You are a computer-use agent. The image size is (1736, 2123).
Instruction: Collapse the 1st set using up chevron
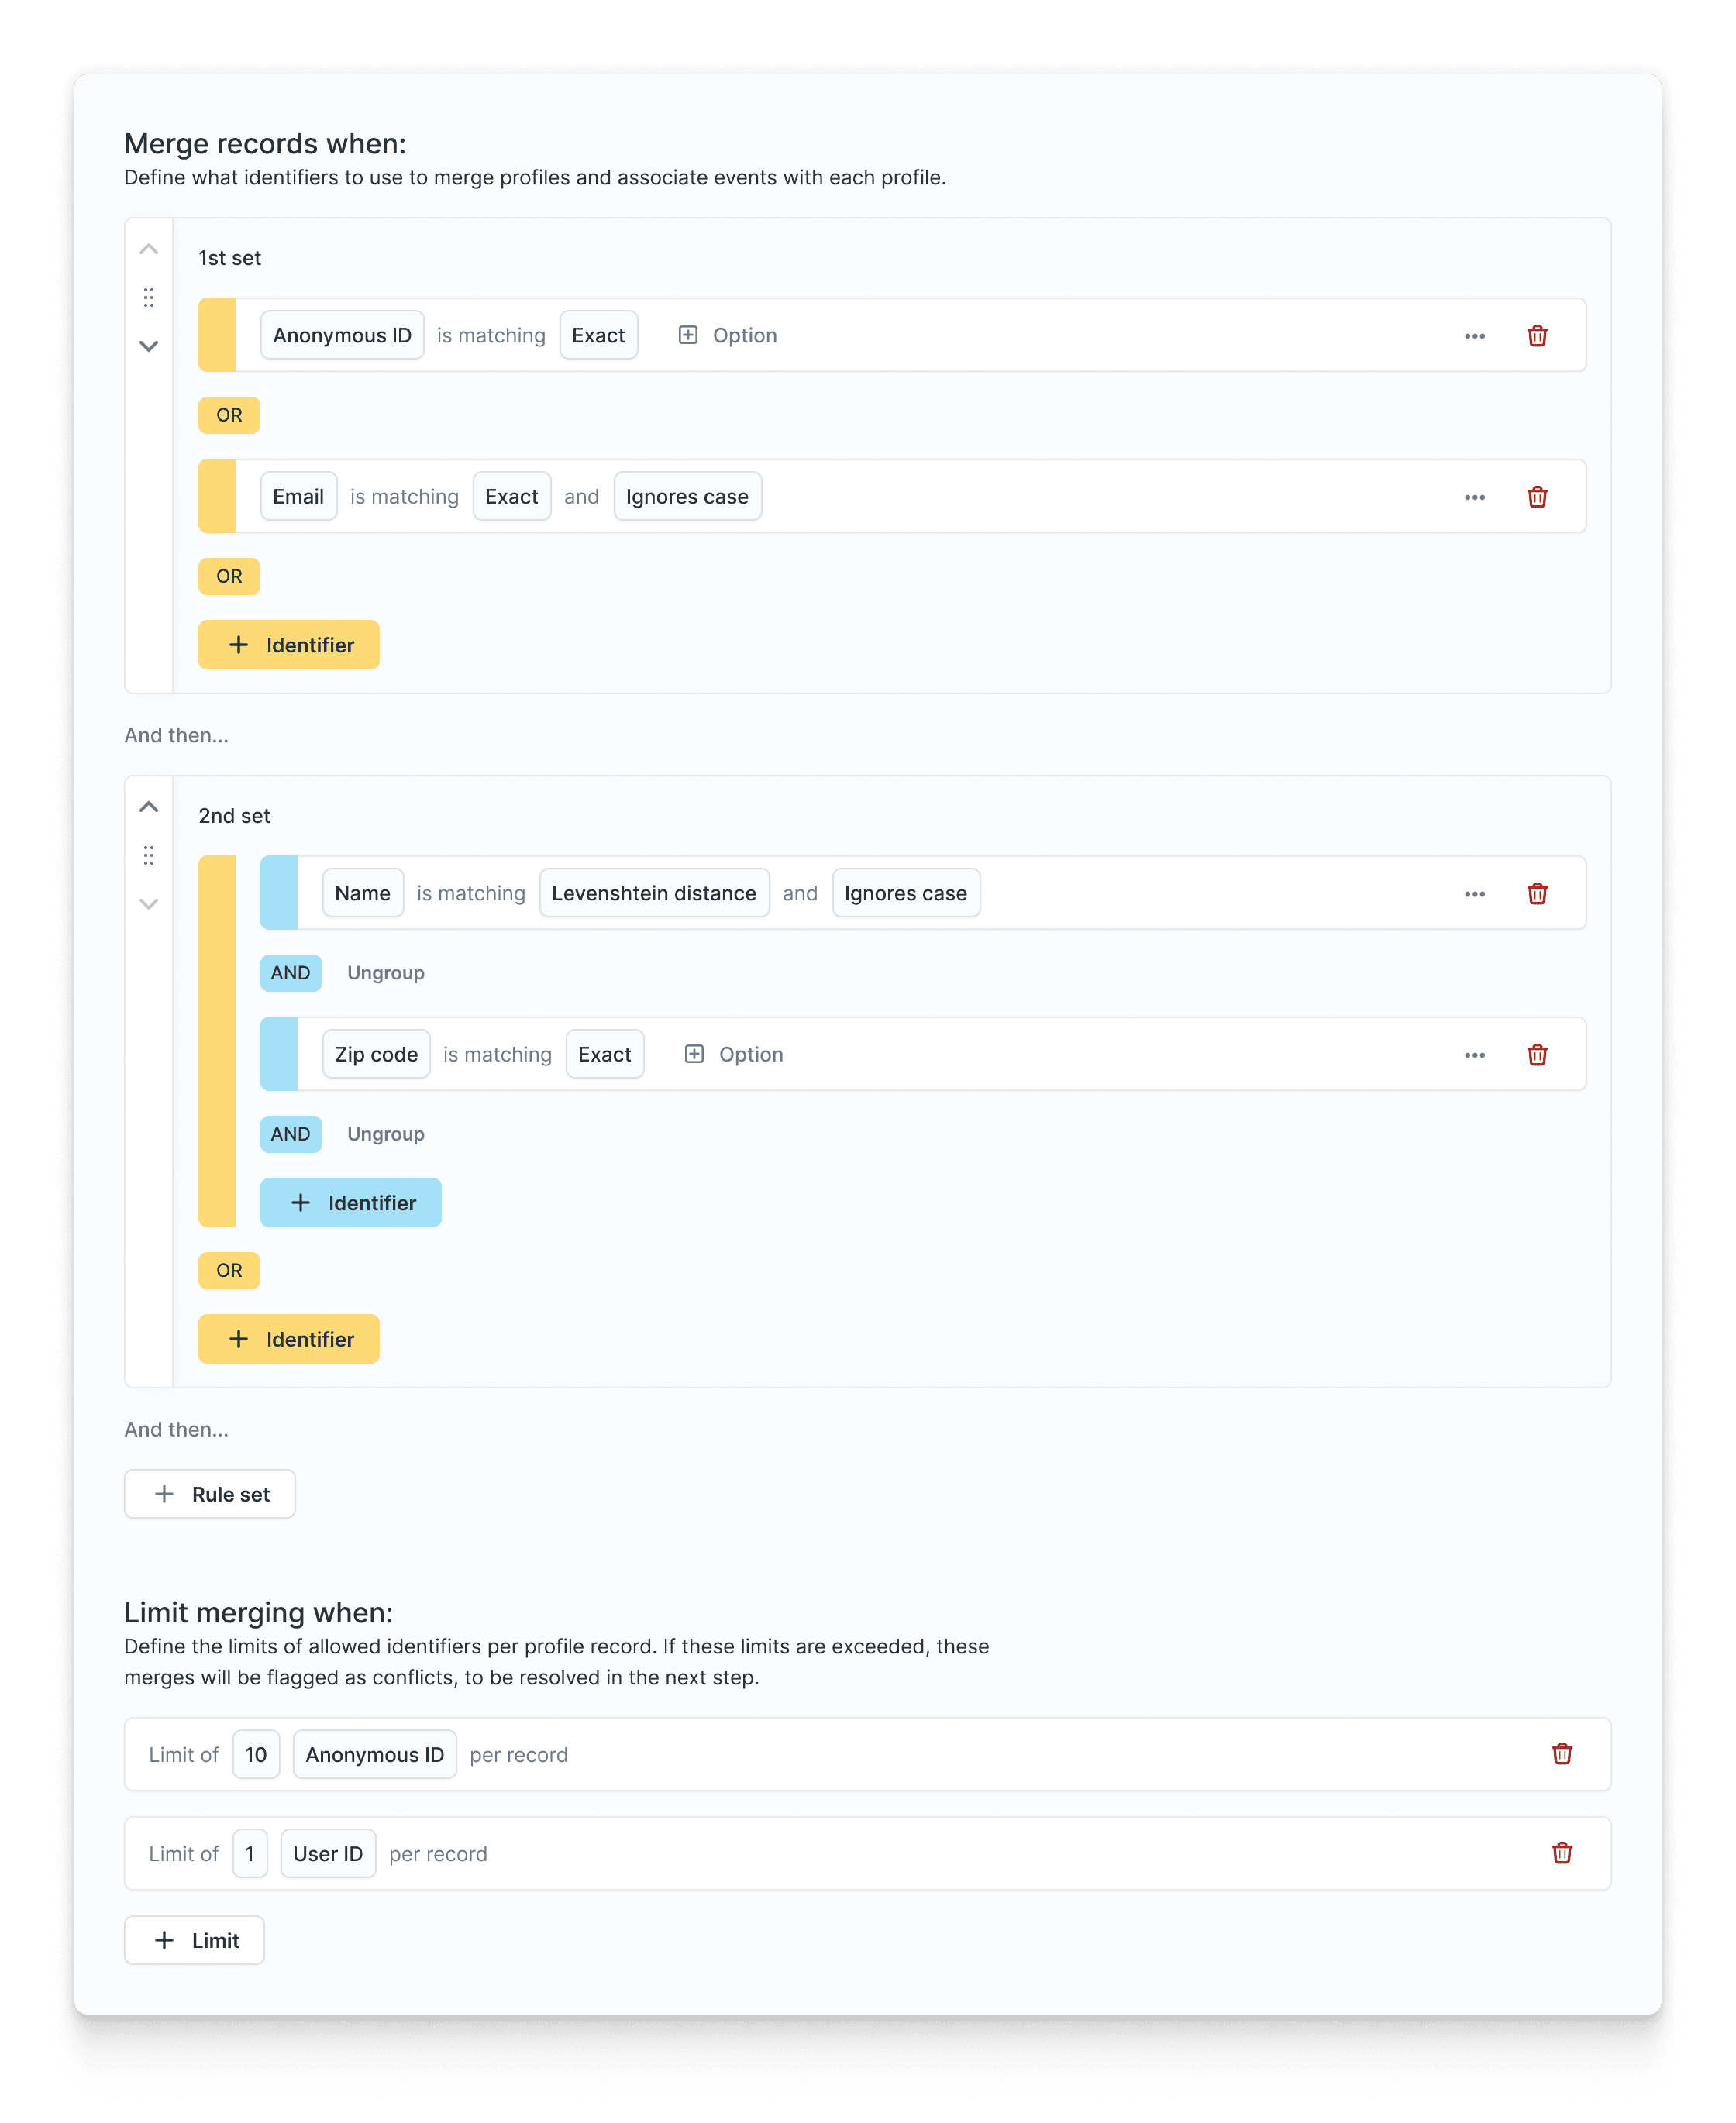150,249
